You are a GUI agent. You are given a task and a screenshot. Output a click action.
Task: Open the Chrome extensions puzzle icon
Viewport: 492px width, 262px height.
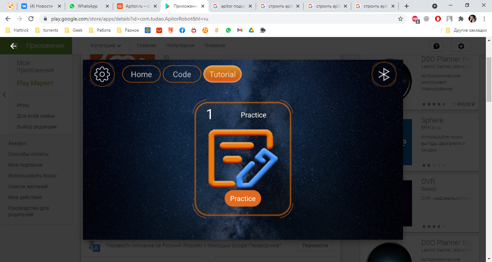[461, 19]
